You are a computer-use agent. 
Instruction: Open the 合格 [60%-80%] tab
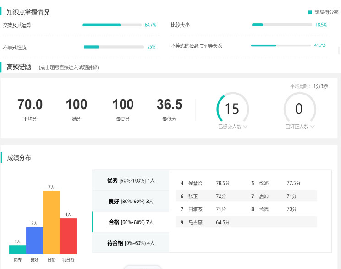click(x=130, y=222)
